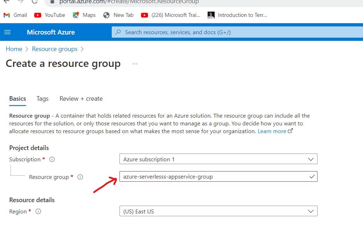Click the browser back arrow

[x=7, y=2]
